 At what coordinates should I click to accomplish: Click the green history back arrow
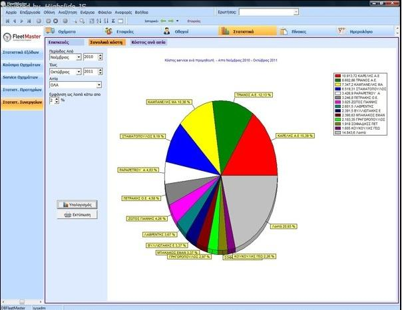[163, 21]
